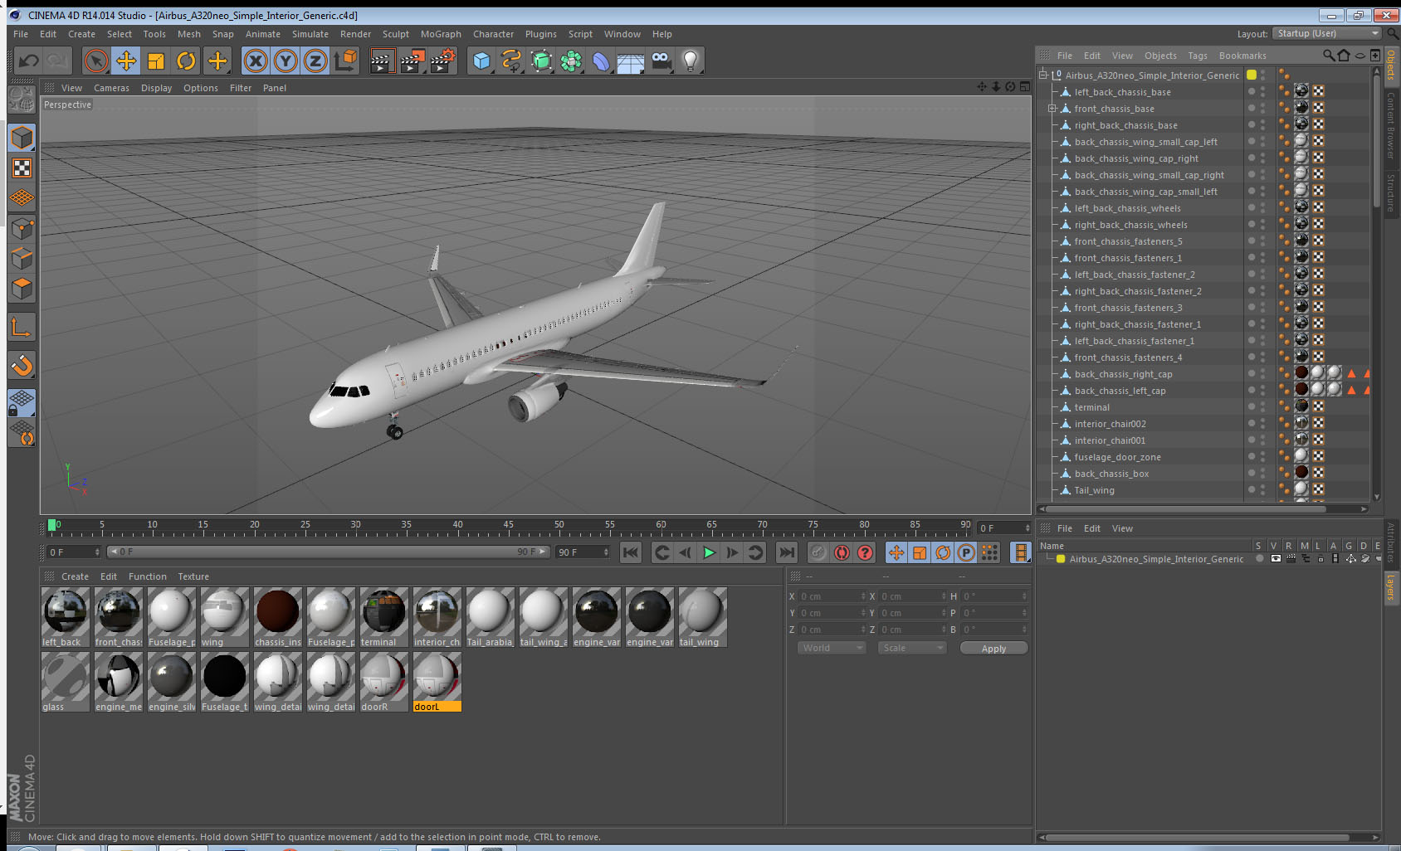Screen dimensions: 1401x851
Task: Toggle position keyframe recording
Action: [896, 552]
